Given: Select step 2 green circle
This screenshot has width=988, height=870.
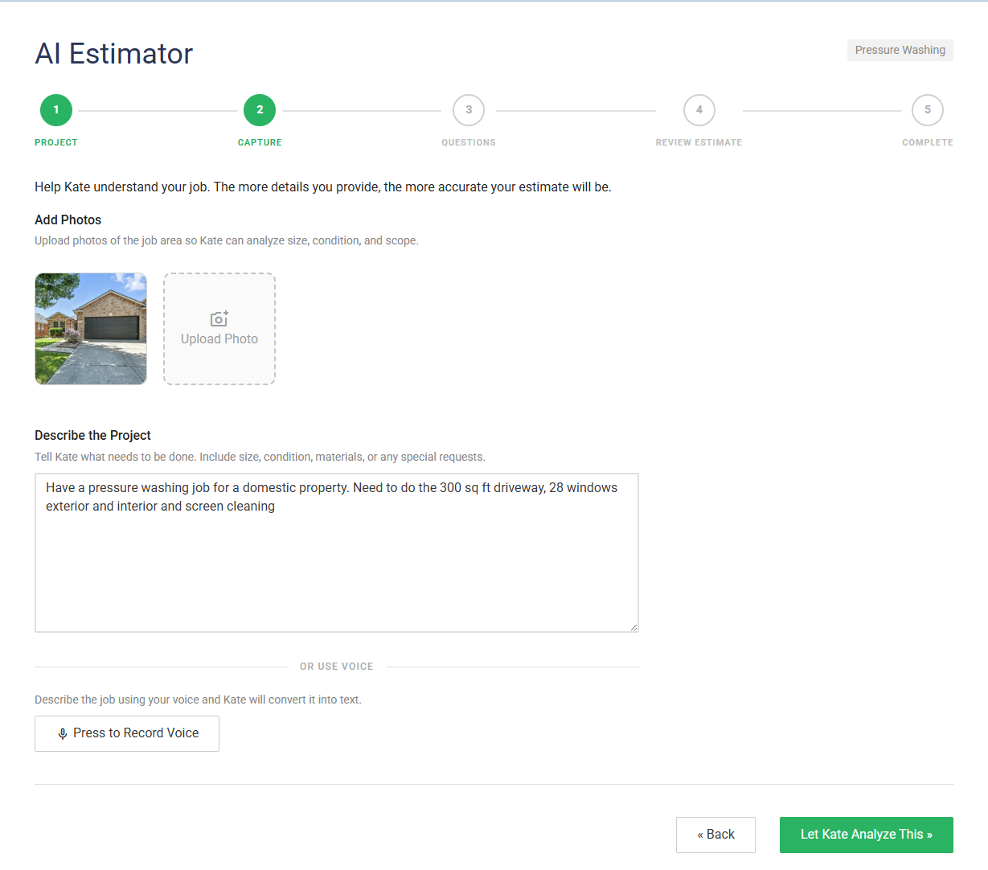Looking at the screenshot, I should coord(260,110).
